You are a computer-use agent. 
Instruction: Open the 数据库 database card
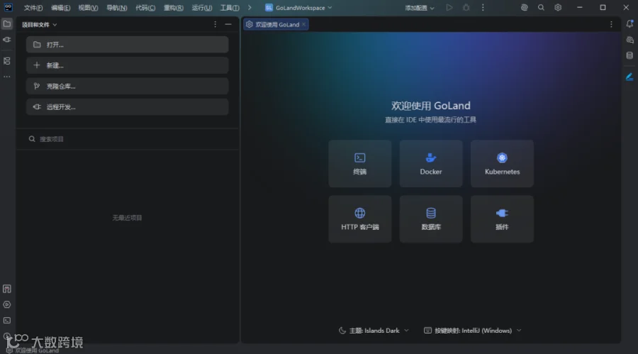click(x=431, y=219)
